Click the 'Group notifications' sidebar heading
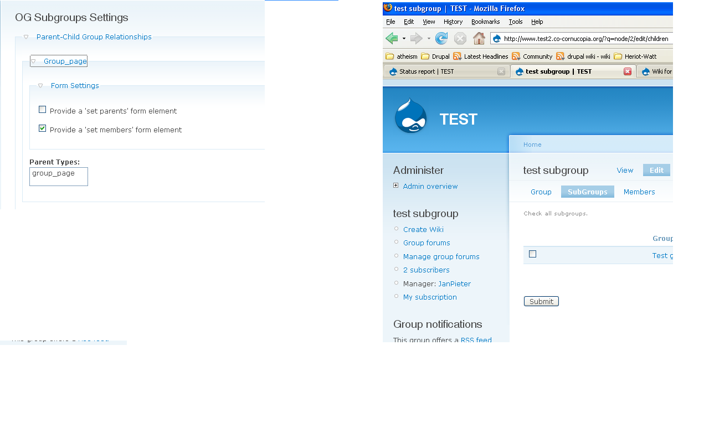Viewport: 709px width, 443px height. point(438,324)
